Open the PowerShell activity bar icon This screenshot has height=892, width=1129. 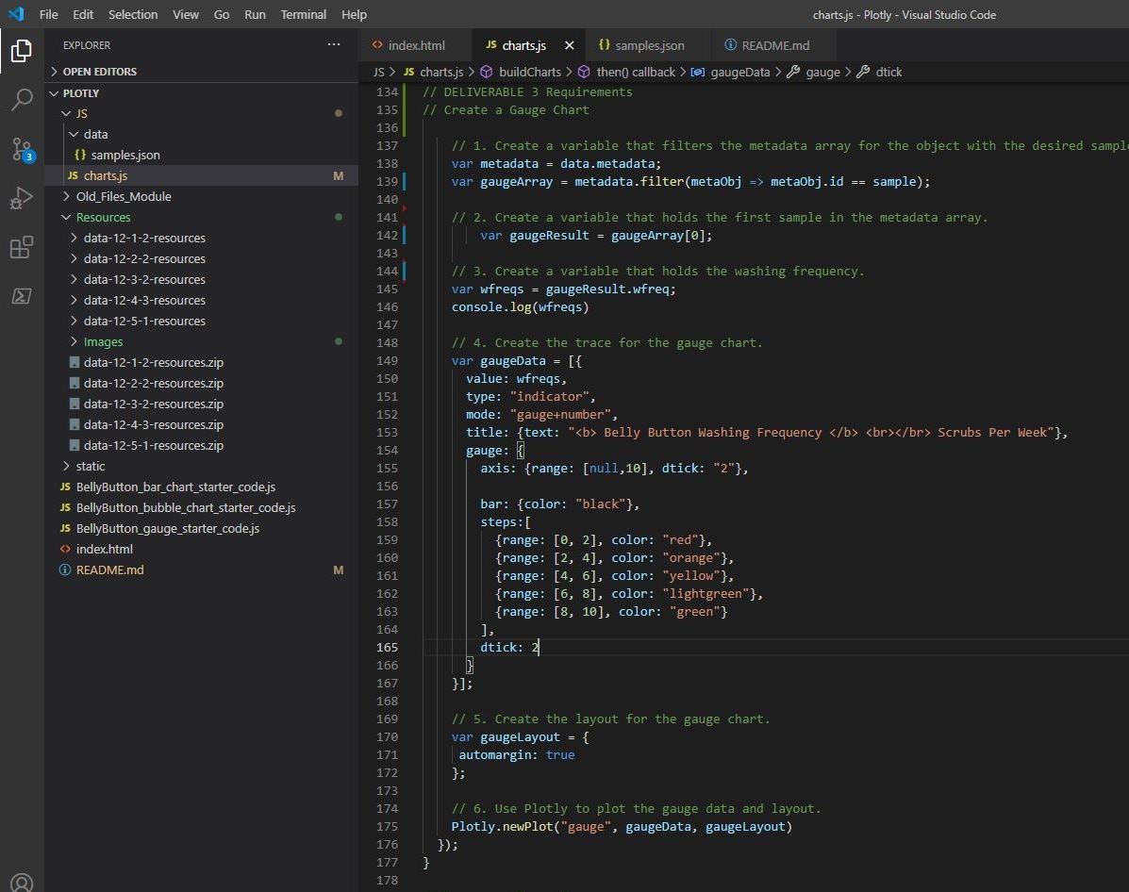pyautogui.click(x=21, y=296)
